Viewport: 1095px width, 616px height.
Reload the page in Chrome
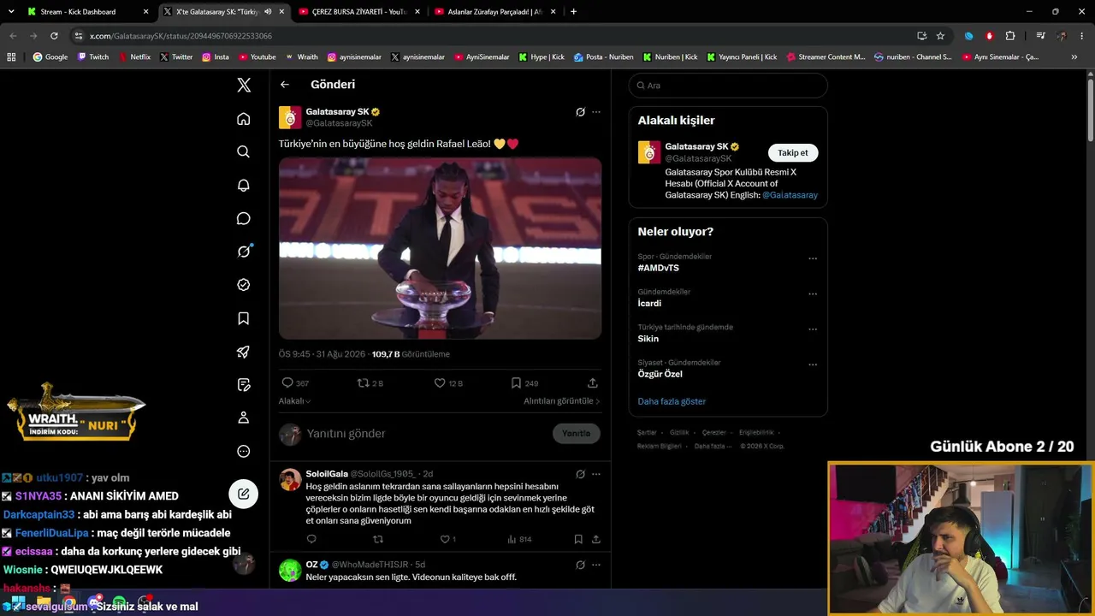click(x=54, y=36)
